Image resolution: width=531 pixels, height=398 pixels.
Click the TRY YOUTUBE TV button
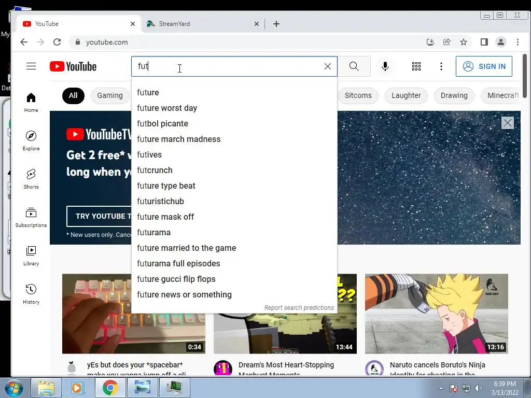click(x=100, y=216)
